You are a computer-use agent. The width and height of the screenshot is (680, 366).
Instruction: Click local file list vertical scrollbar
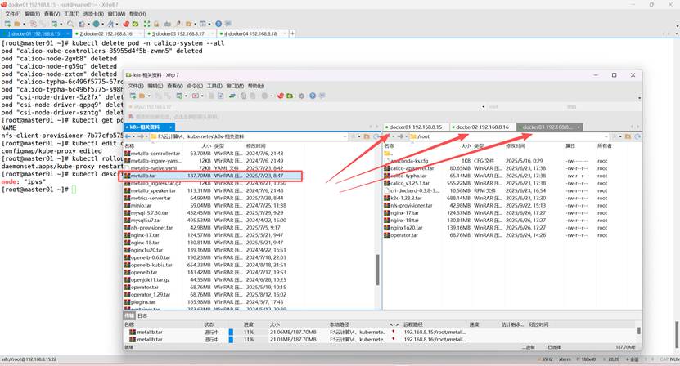[377, 270]
